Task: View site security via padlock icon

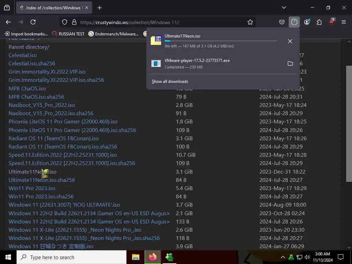Action: (x=74, y=22)
